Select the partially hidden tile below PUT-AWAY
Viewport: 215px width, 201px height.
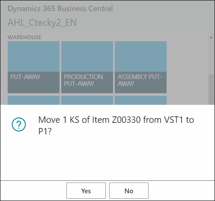pyautogui.click(x=33, y=100)
